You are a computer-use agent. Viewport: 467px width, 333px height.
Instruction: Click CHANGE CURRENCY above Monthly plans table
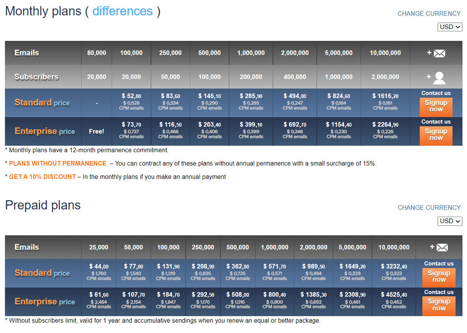pos(429,14)
